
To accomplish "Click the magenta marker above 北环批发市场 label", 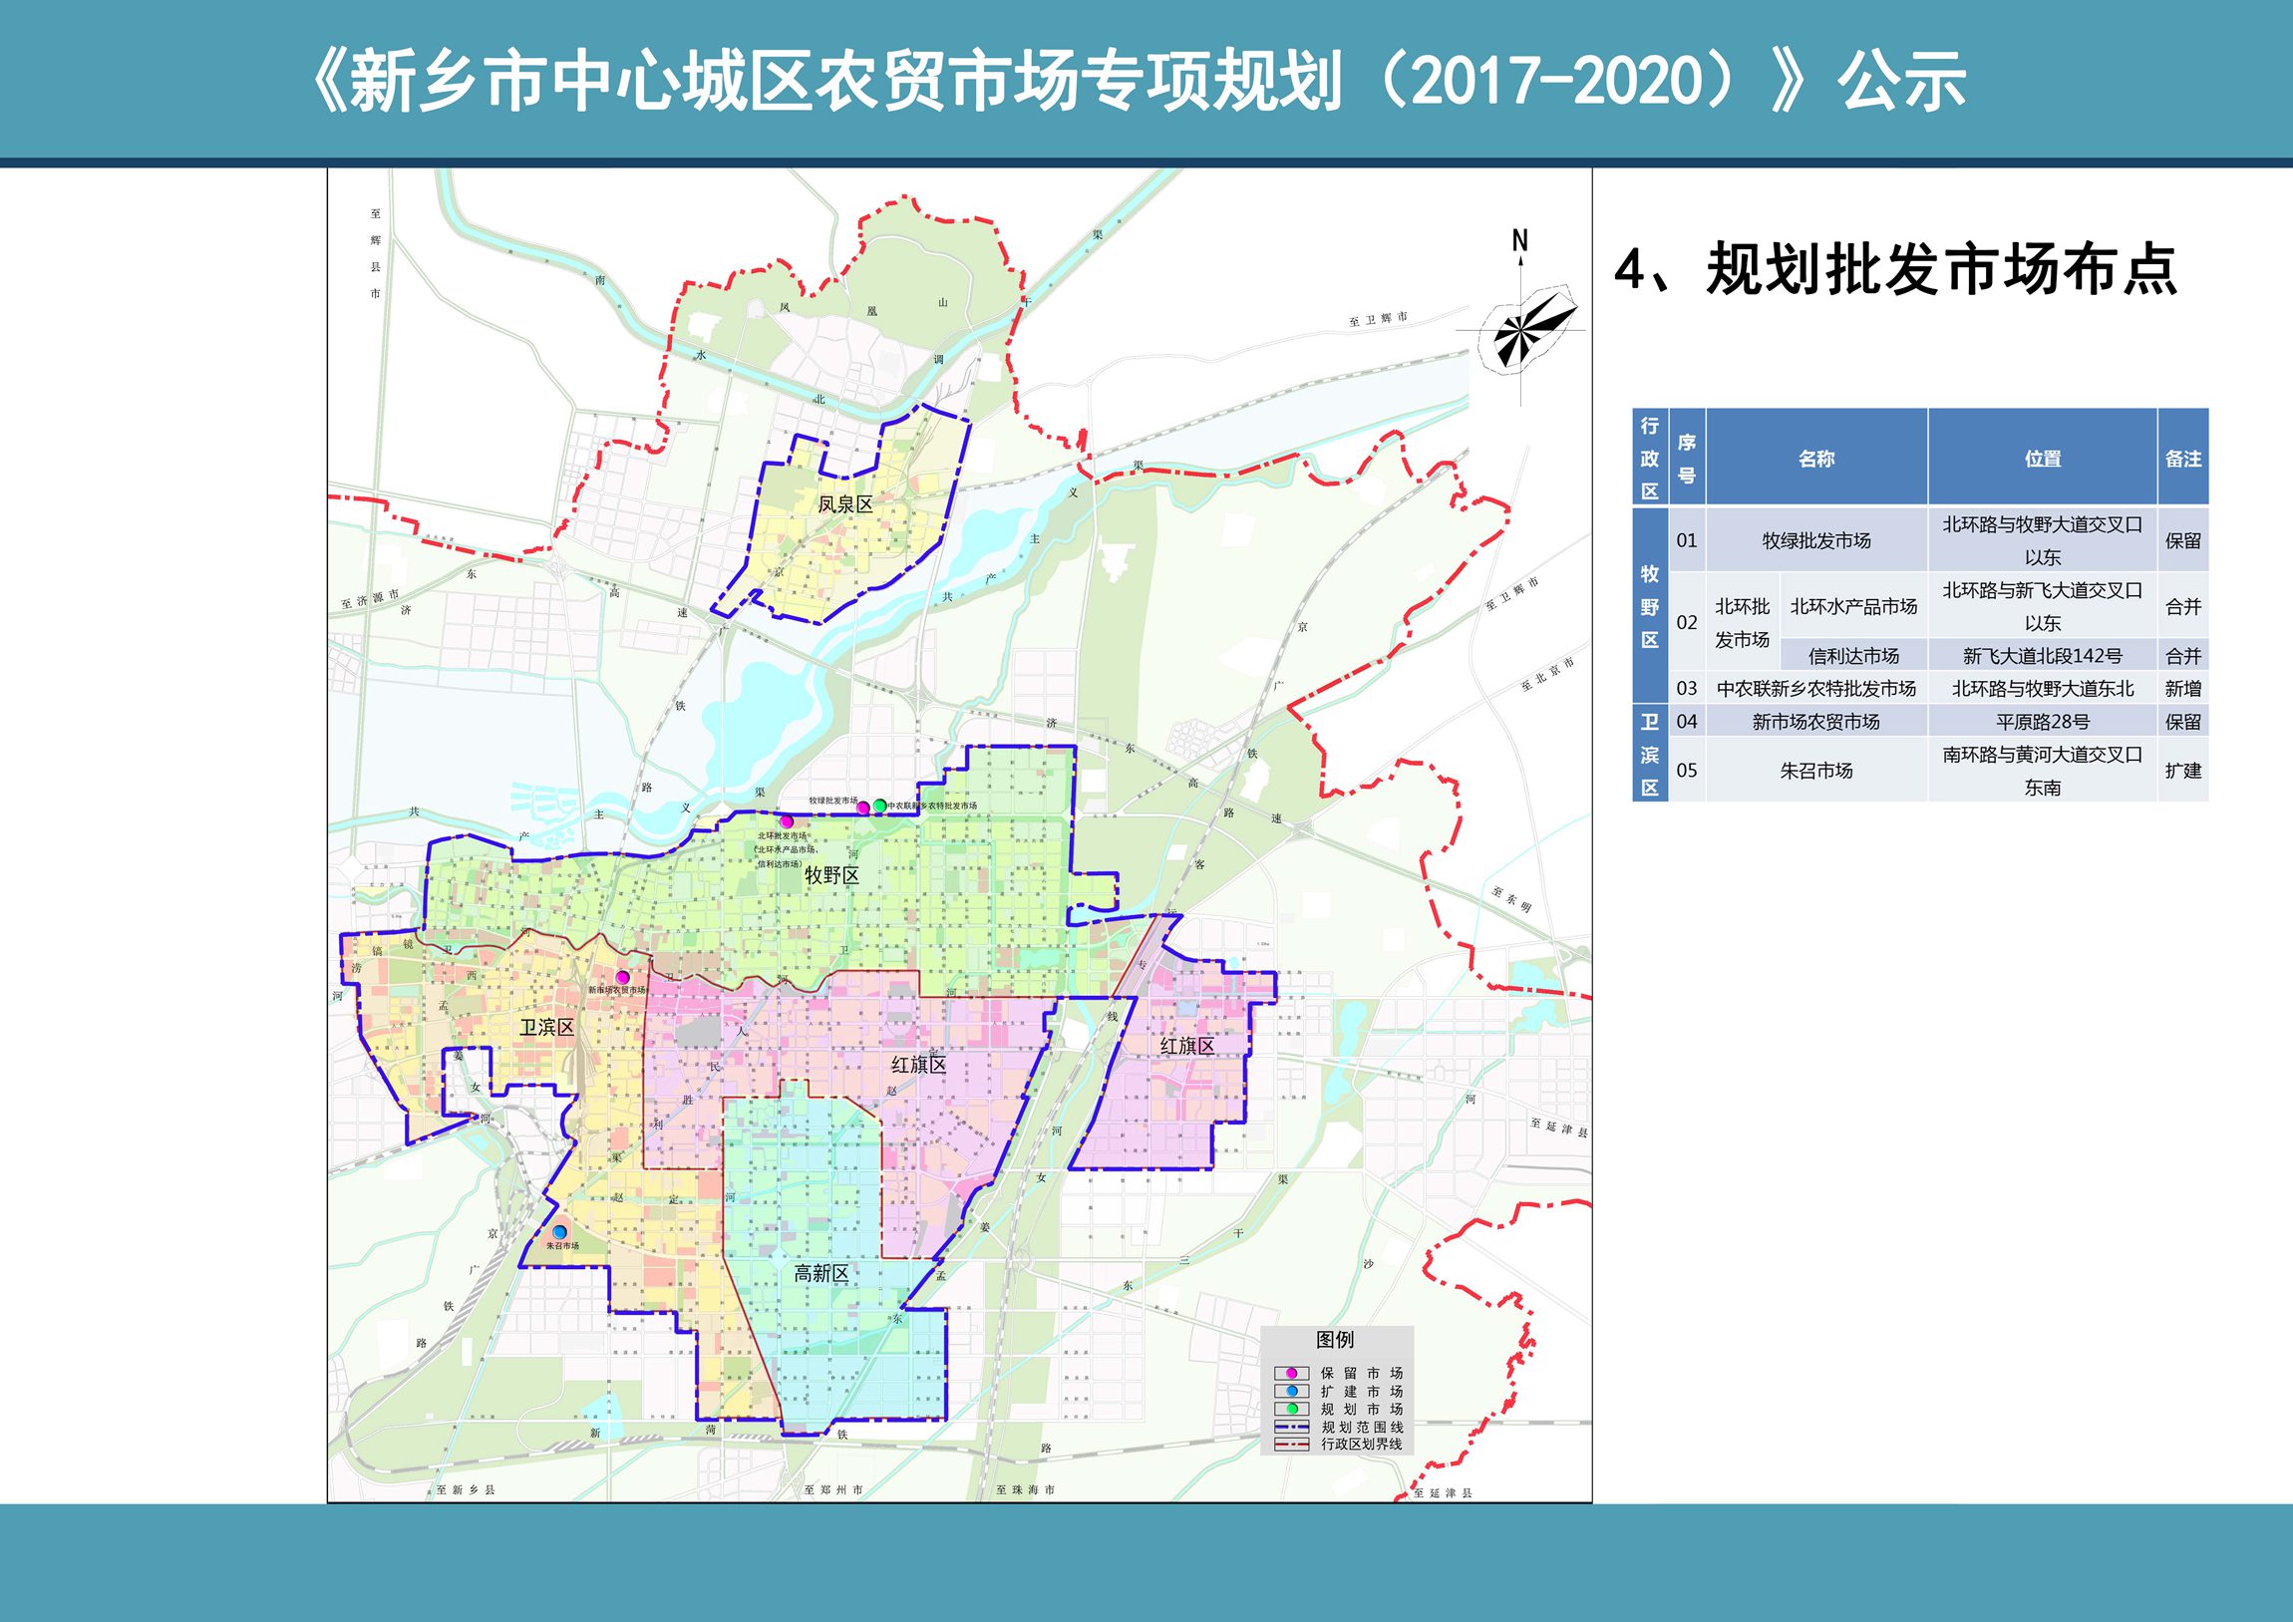I will tap(786, 822).
